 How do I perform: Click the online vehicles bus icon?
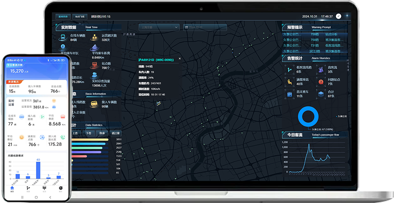[63, 37]
